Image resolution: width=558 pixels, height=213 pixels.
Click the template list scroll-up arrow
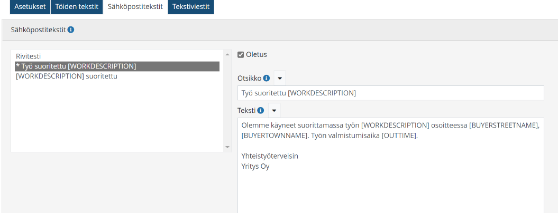click(227, 54)
